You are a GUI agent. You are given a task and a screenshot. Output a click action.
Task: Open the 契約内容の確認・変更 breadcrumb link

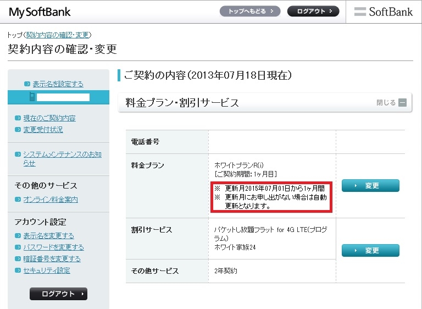click(58, 35)
